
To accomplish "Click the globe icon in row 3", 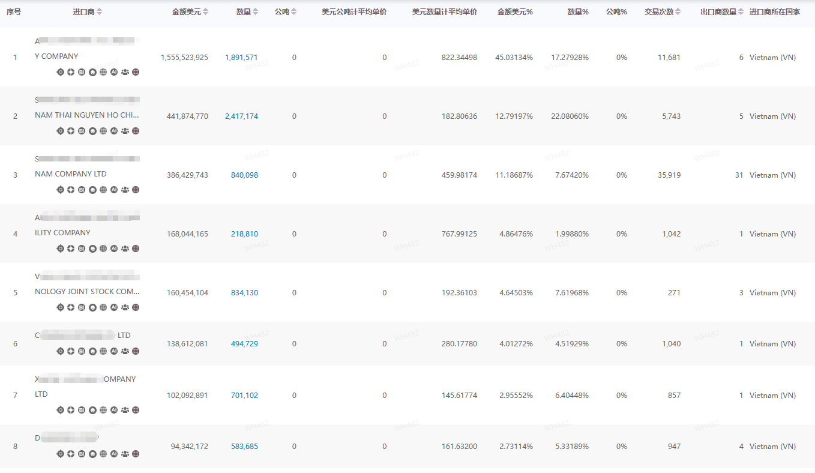I will 103,190.
